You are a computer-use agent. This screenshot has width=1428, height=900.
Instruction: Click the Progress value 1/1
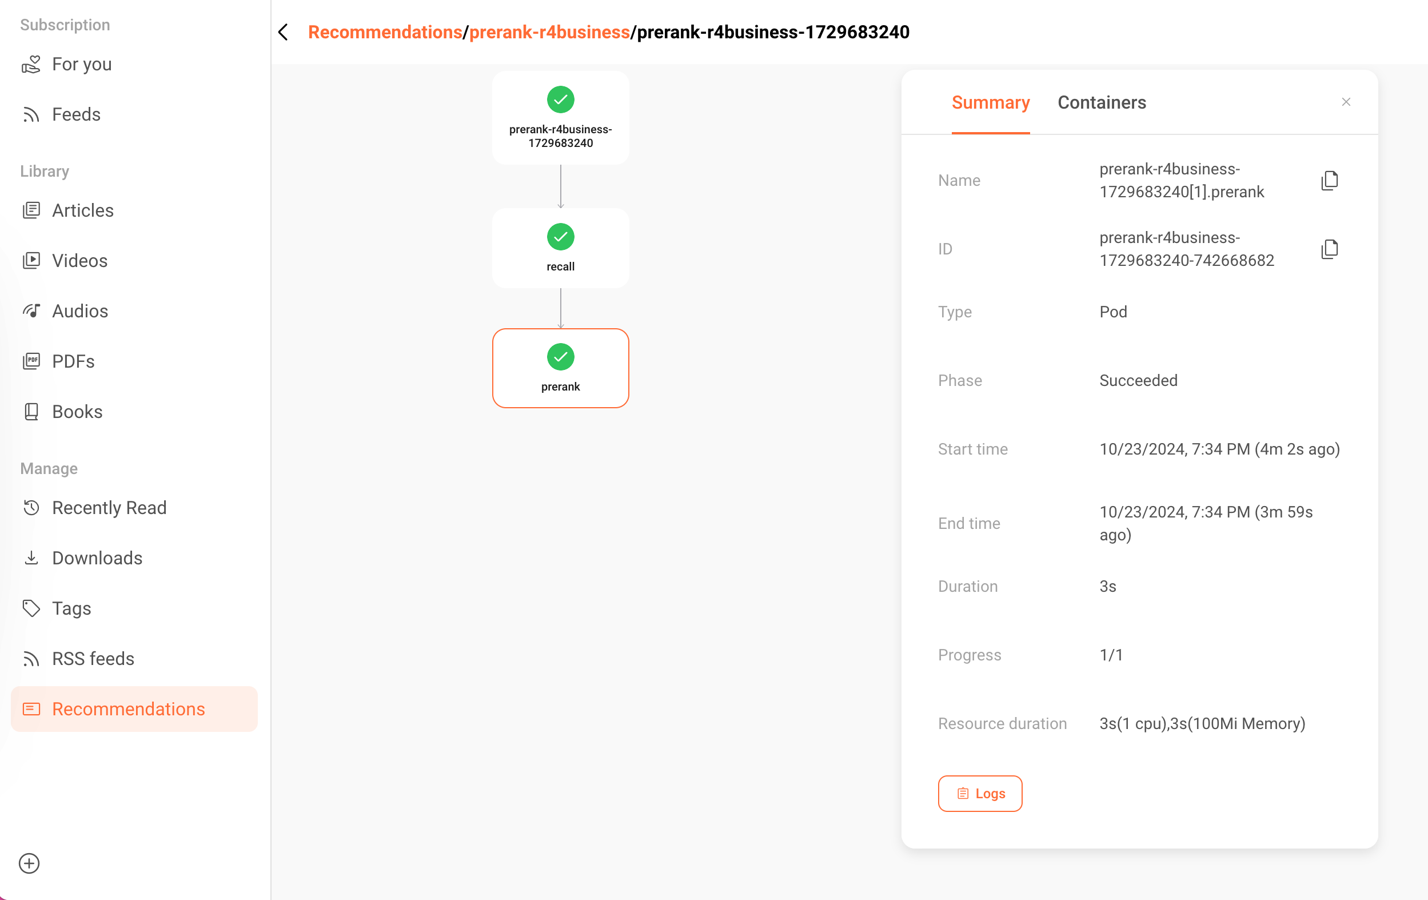pyautogui.click(x=1111, y=654)
